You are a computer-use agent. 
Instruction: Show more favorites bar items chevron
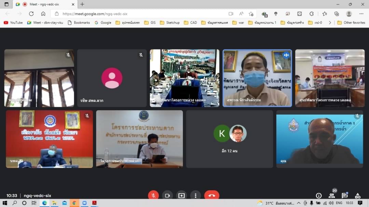pyautogui.click(x=330, y=23)
